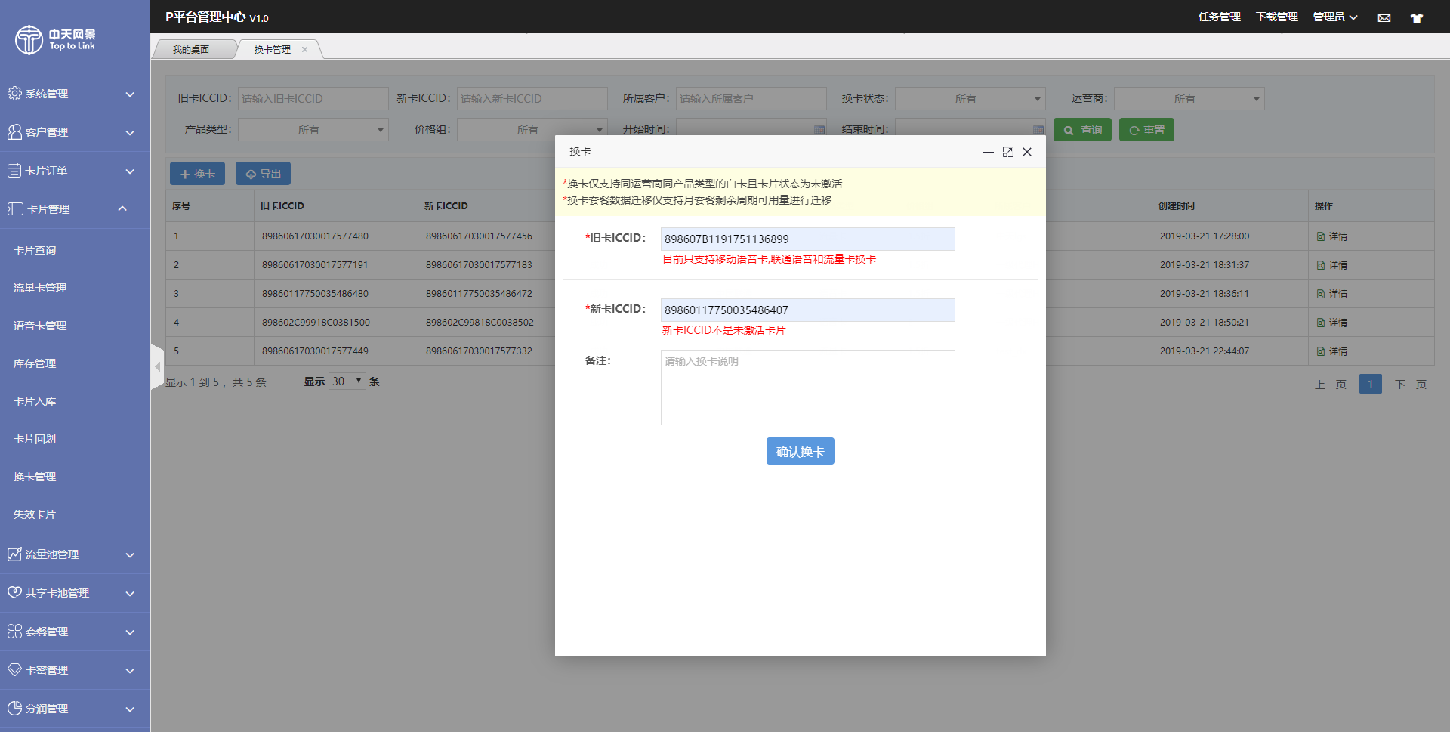The width and height of the screenshot is (1450, 732).
Task: Click the 套餐管理 grid icon in sidebar
Action: [x=14, y=632]
